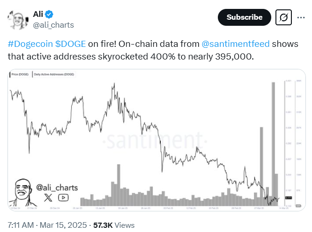Open the $DOGE cashtag link

[x=70, y=44]
